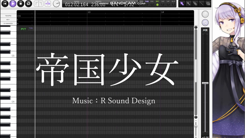
Task: Click the vertical zoom slider handle
Action: tap(196, 126)
